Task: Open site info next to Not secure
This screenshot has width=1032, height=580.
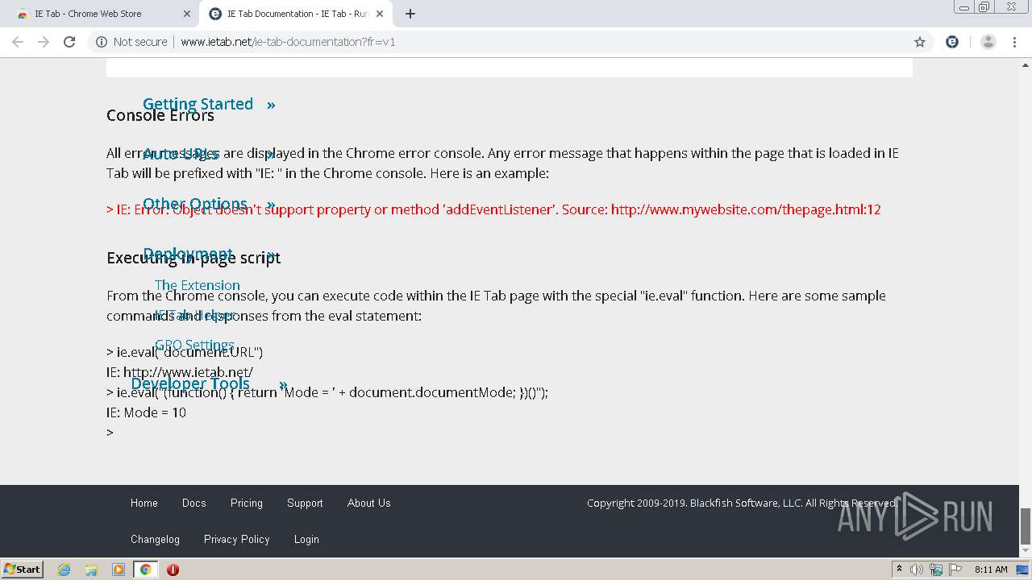Action: pyautogui.click(x=102, y=42)
